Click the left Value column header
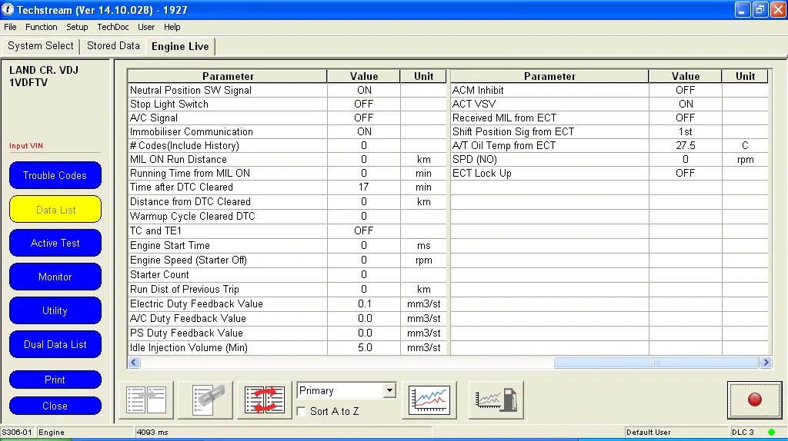 [x=364, y=76]
